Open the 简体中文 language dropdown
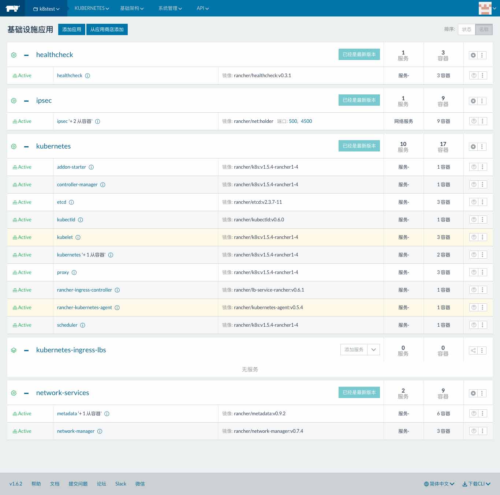500x495 pixels. click(x=439, y=484)
